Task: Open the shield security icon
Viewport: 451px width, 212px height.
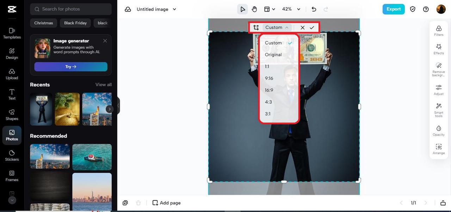Action: (x=413, y=9)
